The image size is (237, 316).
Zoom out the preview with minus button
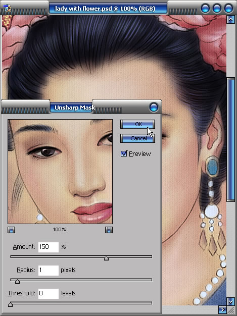pyautogui.click(x=11, y=230)
